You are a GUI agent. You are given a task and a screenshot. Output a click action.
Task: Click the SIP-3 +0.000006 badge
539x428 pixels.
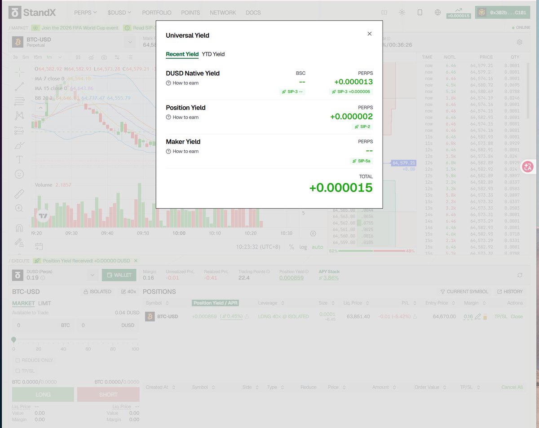[x=351, y=92]
